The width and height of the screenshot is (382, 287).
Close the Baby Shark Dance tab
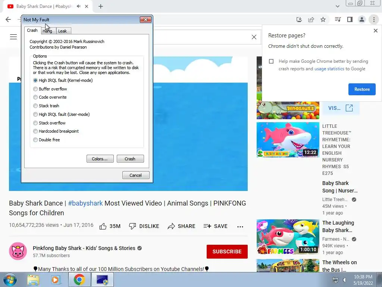coord(87,6)
